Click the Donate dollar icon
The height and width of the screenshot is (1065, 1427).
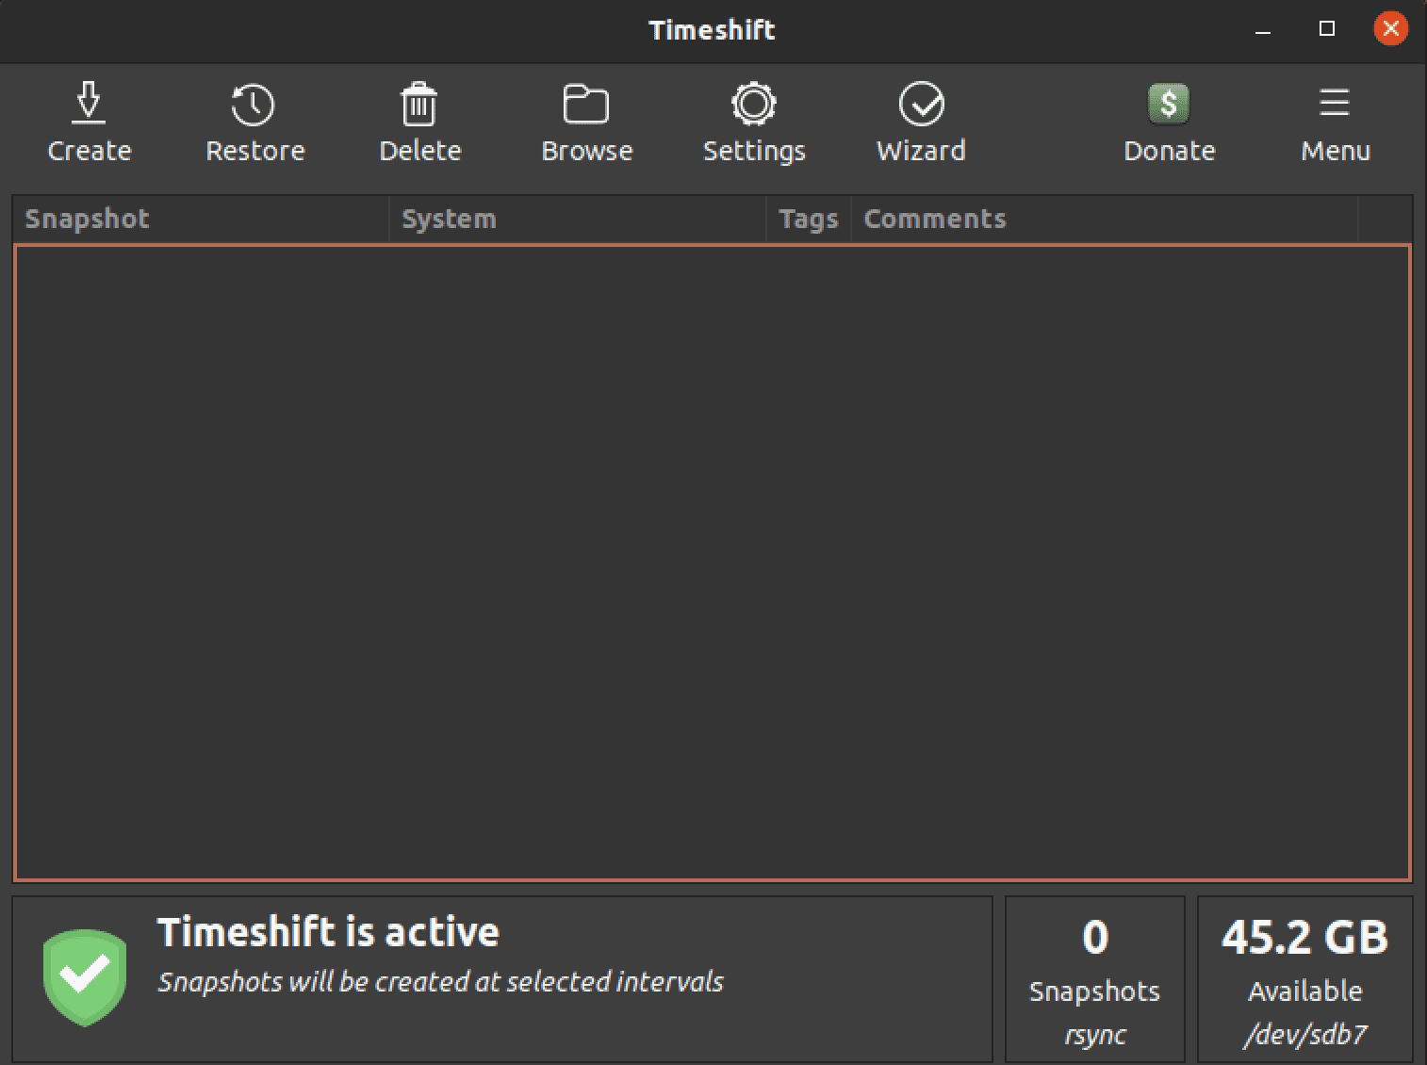tap(1169, 105)
